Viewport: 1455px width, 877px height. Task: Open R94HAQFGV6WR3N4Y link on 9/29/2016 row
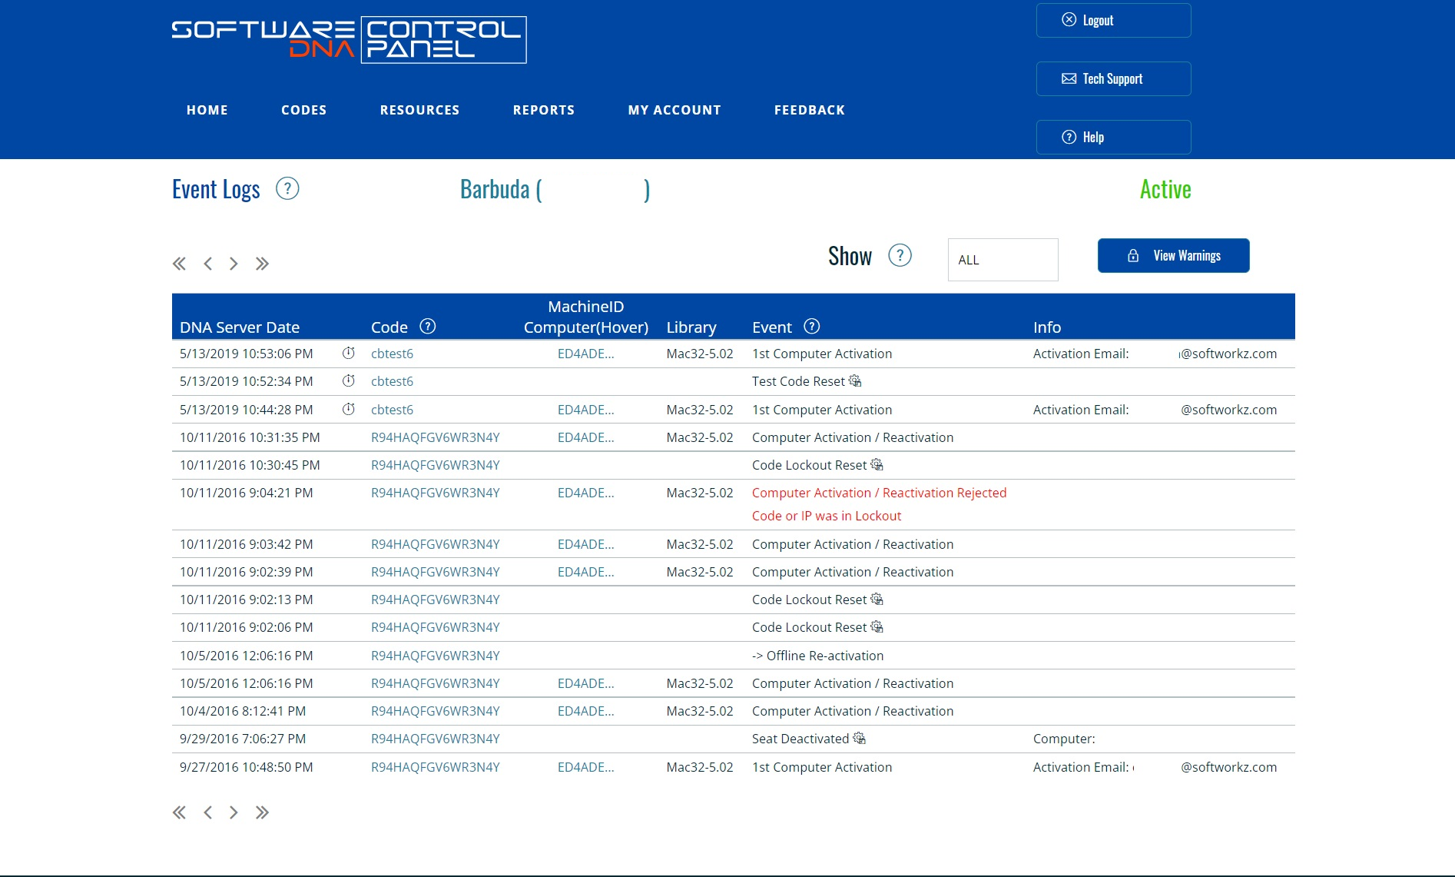coord(436,739)
